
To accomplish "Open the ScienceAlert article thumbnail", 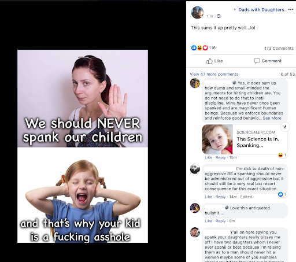I will coord(217,139).
